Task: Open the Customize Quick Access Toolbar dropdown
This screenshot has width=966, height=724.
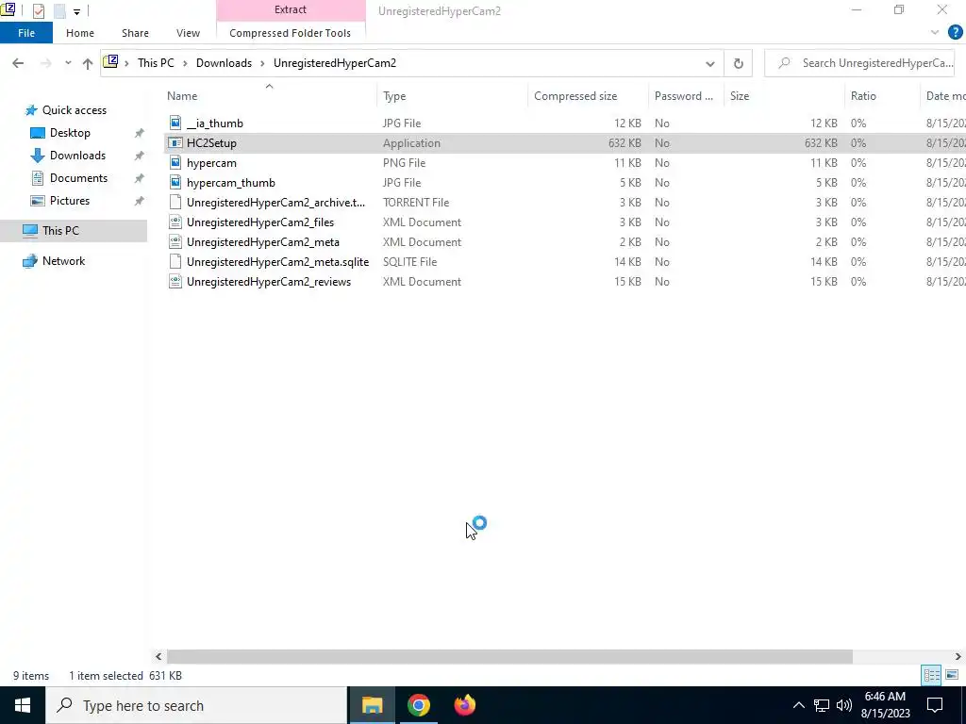Action: (76, 11)
